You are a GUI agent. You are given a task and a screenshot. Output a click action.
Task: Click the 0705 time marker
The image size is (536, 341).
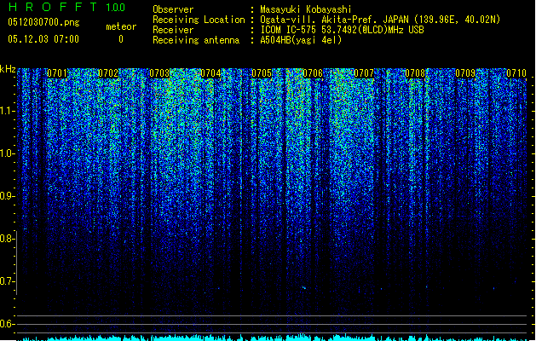pyautogui.click(x=262, y=73)
